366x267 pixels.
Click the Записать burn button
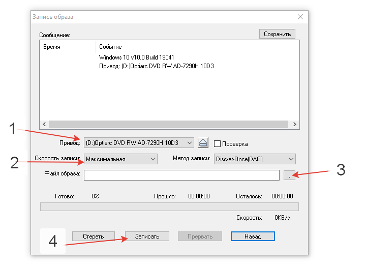click(x=147, y=236)
